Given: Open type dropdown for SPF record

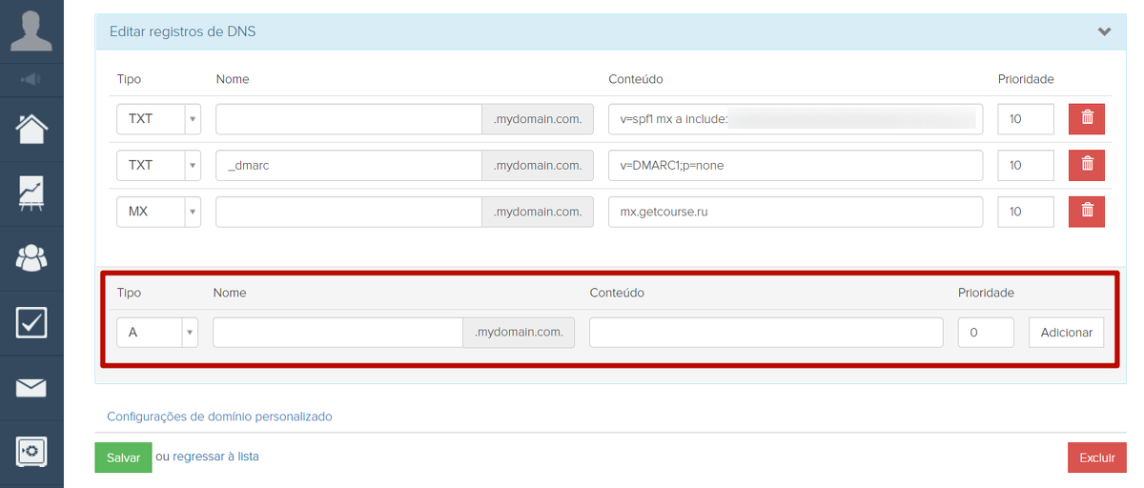Looking at the screenshot, I should point(158,119).
